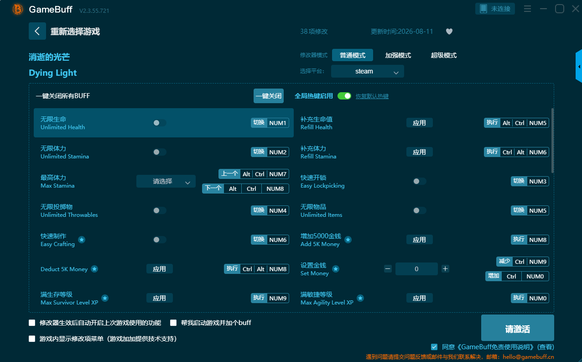This screenshot has height=362, width=582.
Task: Click 请激活 activate button
Action: (518, 328)
